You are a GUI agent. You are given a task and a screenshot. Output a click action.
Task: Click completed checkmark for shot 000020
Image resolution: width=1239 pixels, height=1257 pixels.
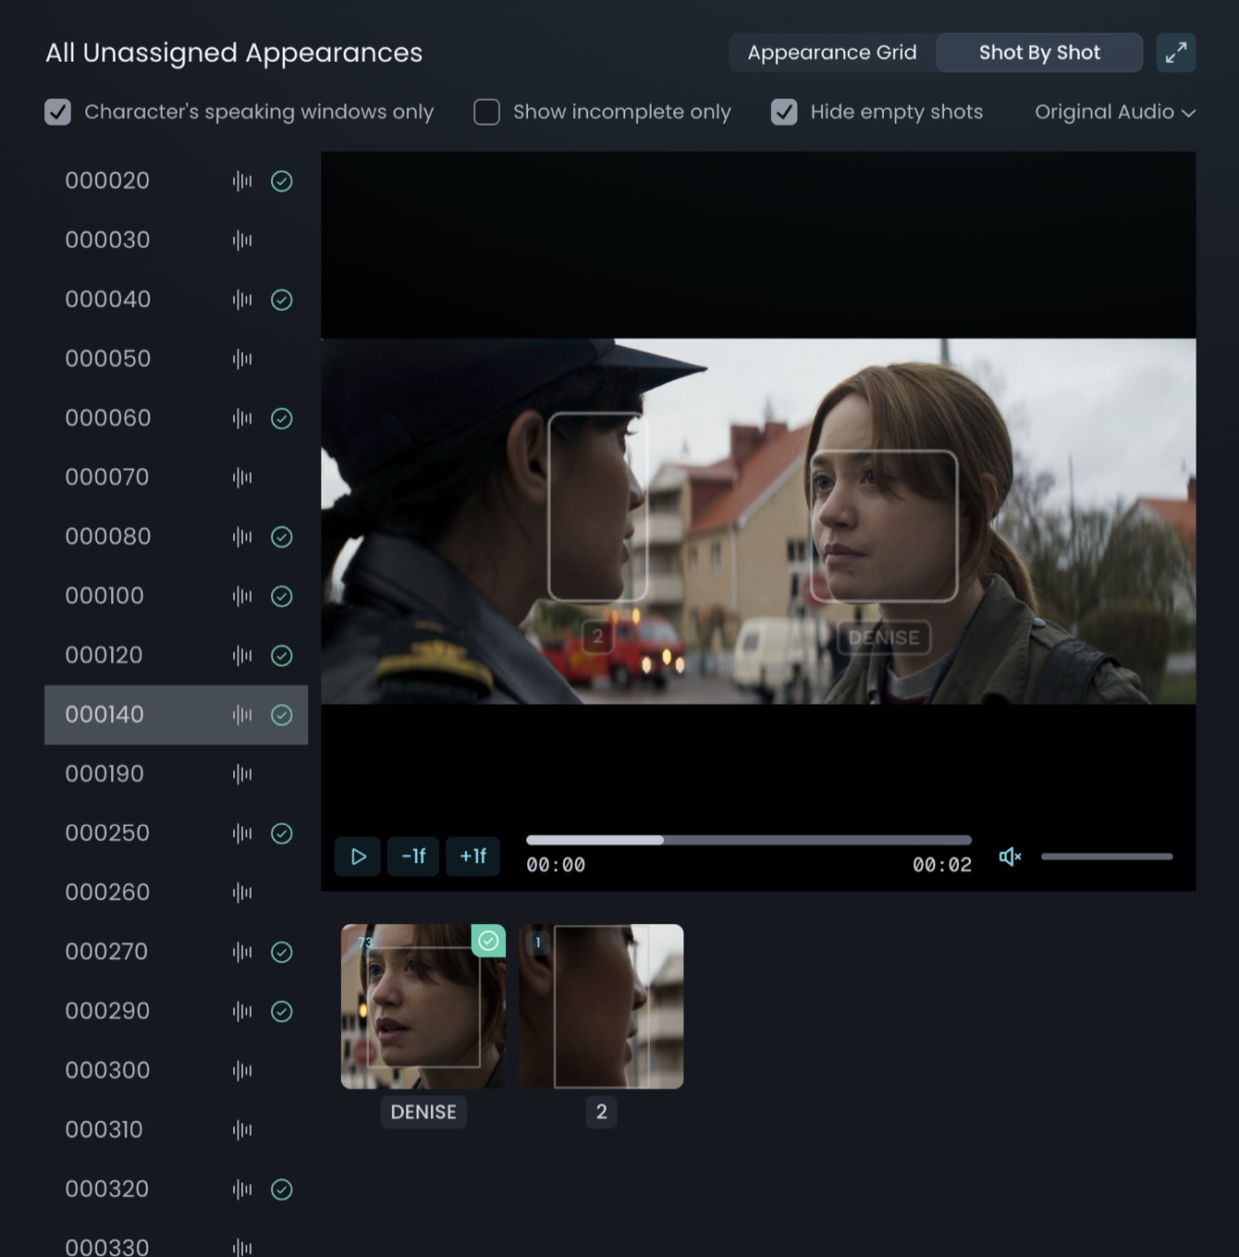[282, 181]
